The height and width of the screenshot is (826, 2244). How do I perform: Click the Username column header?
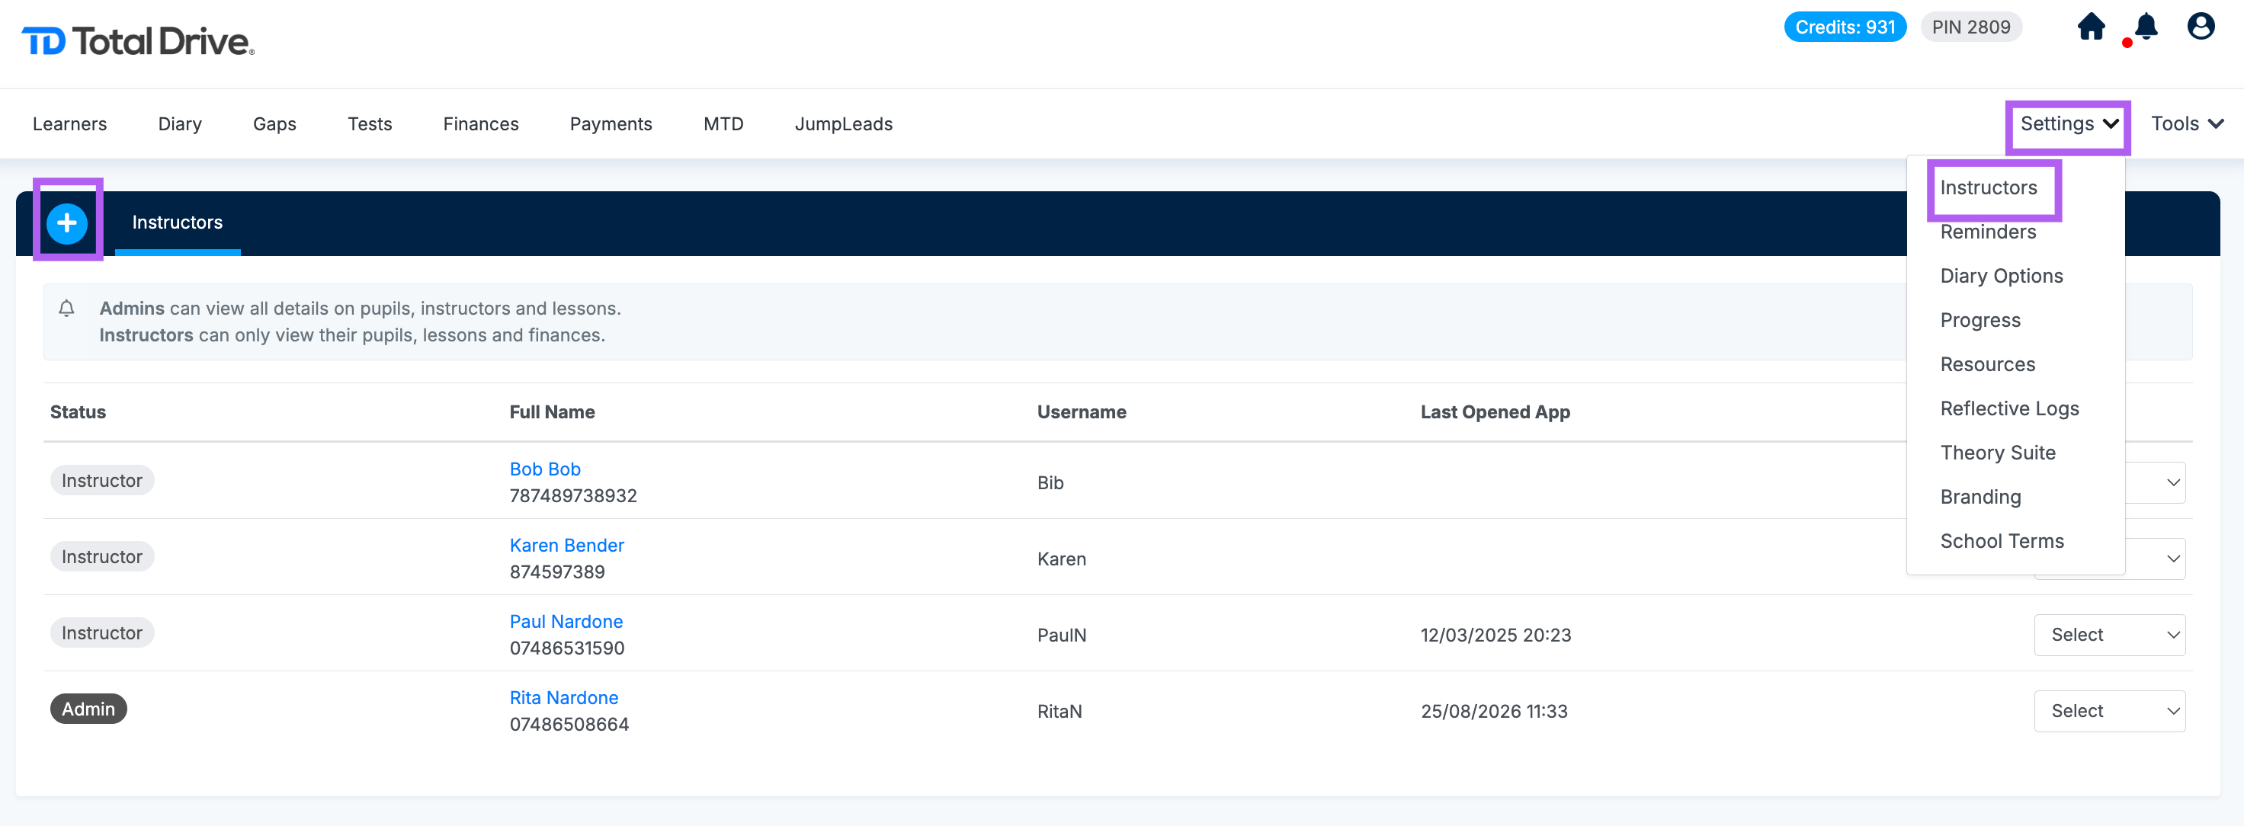pyautogui.click(x=1082, y=412)
